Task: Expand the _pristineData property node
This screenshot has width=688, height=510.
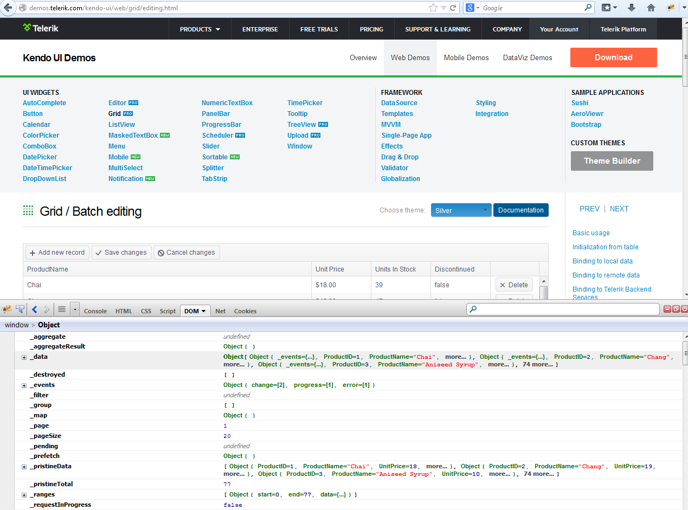Action: [x=24, y=467]
